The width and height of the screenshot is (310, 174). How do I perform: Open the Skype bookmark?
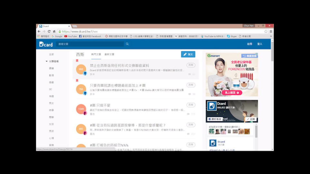pos(232,36)
